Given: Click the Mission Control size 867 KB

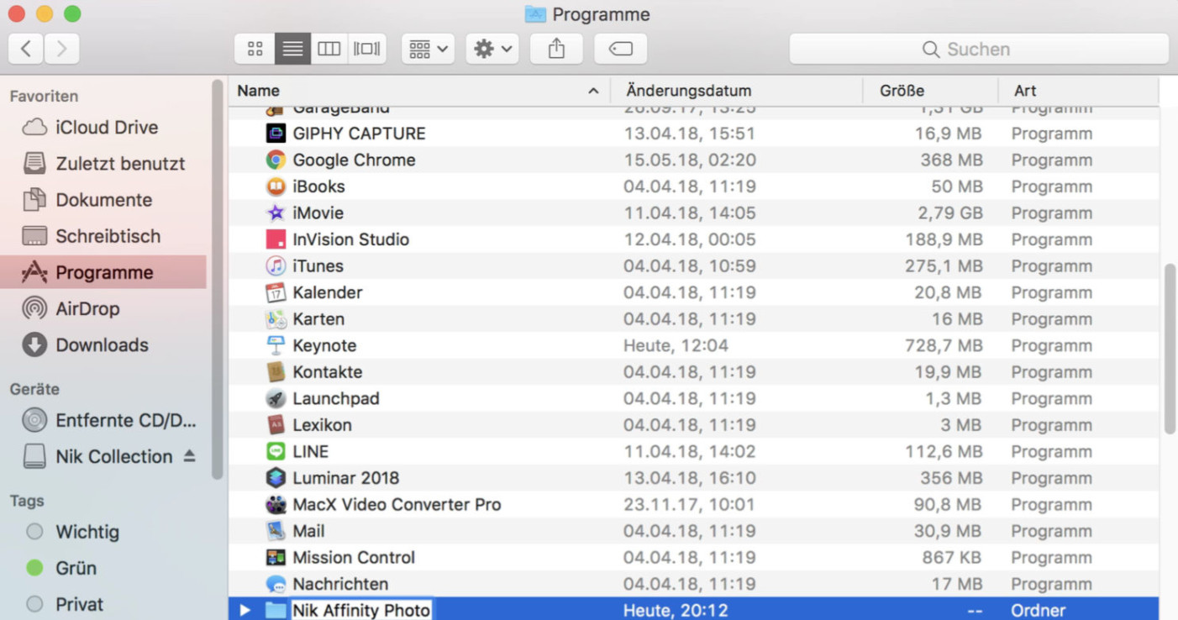Looking at the screenshot, I should [952, 558].
